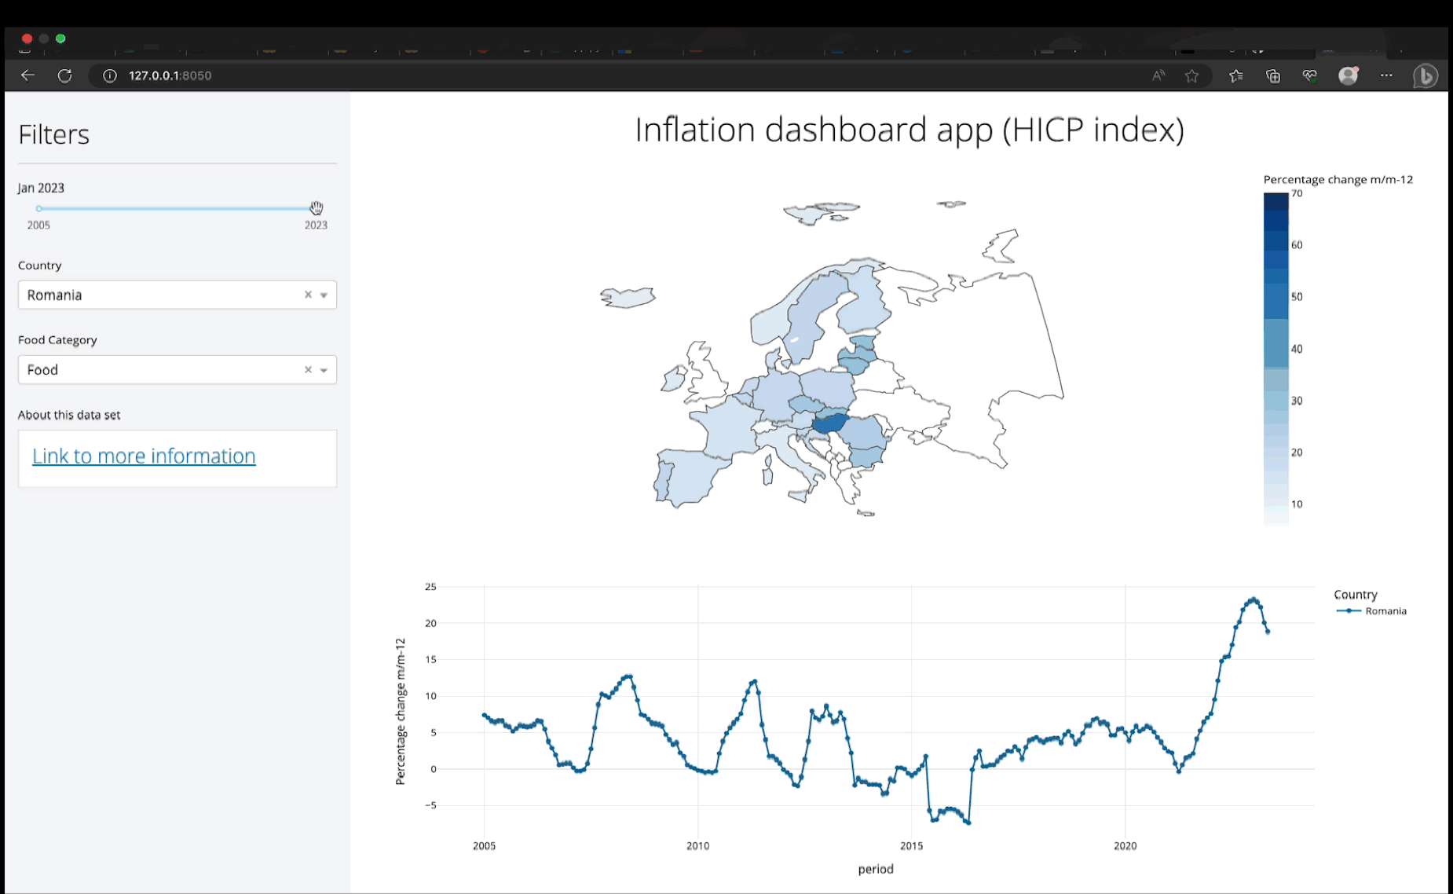Open the user profile avatar
This screenshot has height=894, width=1453.
pyautogui.click(x=1349, y=75)
